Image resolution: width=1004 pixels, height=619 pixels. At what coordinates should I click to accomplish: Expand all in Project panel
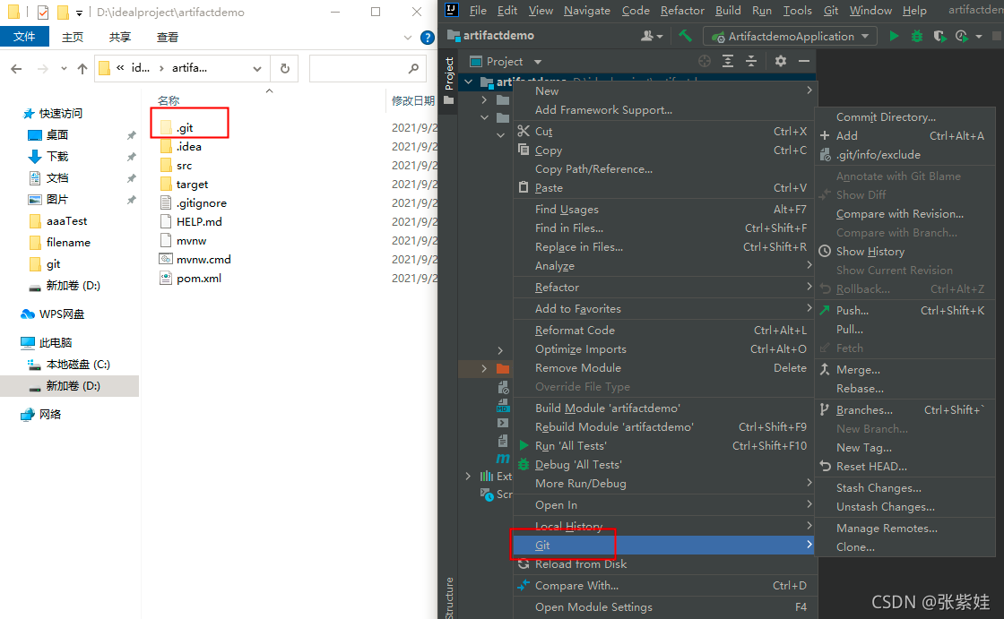(x=728, y=61)
